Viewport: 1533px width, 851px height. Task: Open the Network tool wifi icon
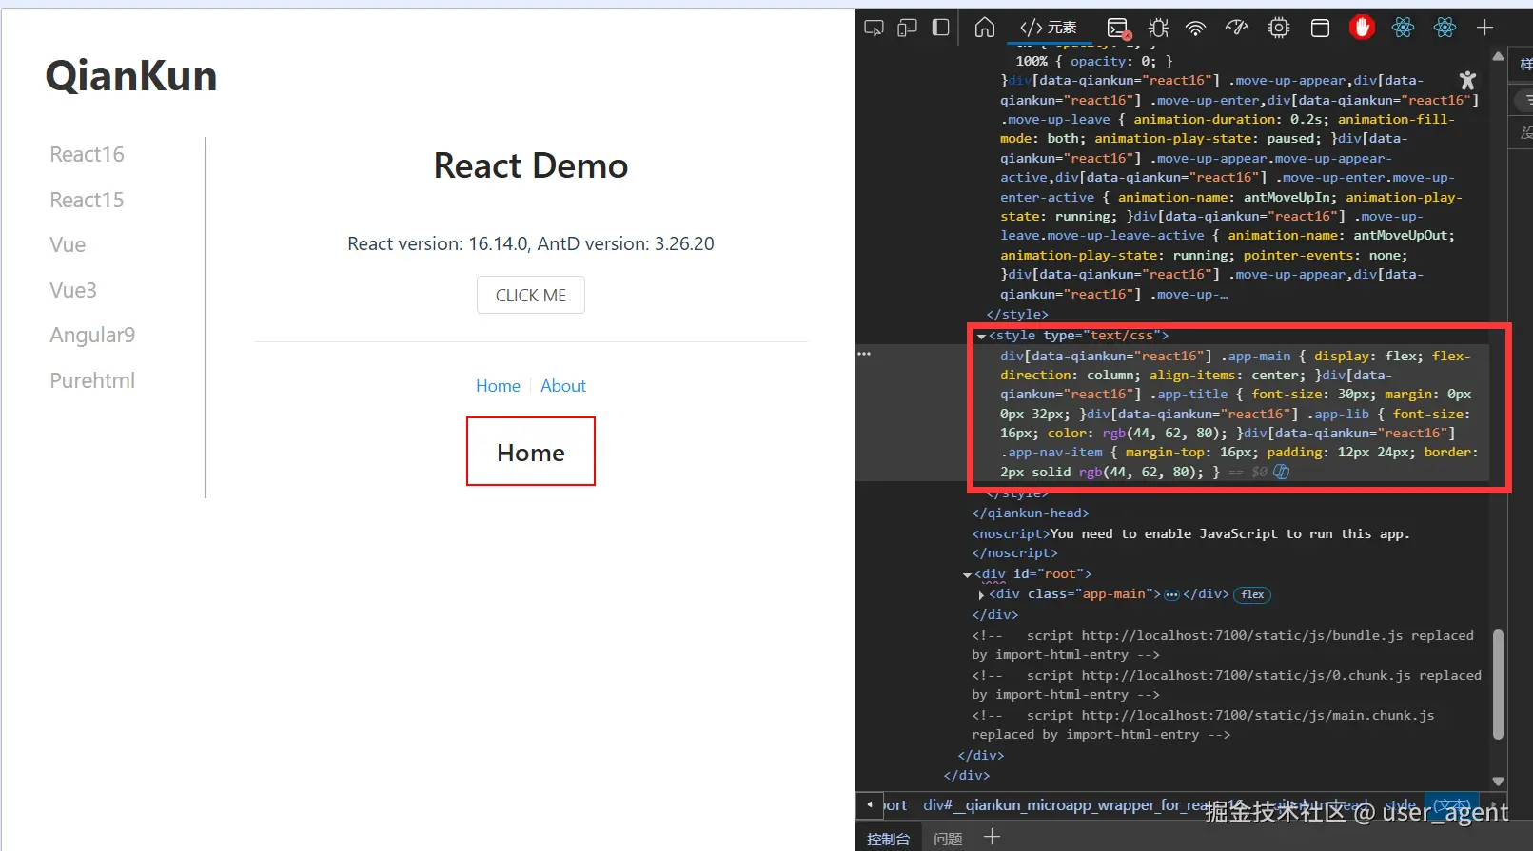(x=1196, y=29)
